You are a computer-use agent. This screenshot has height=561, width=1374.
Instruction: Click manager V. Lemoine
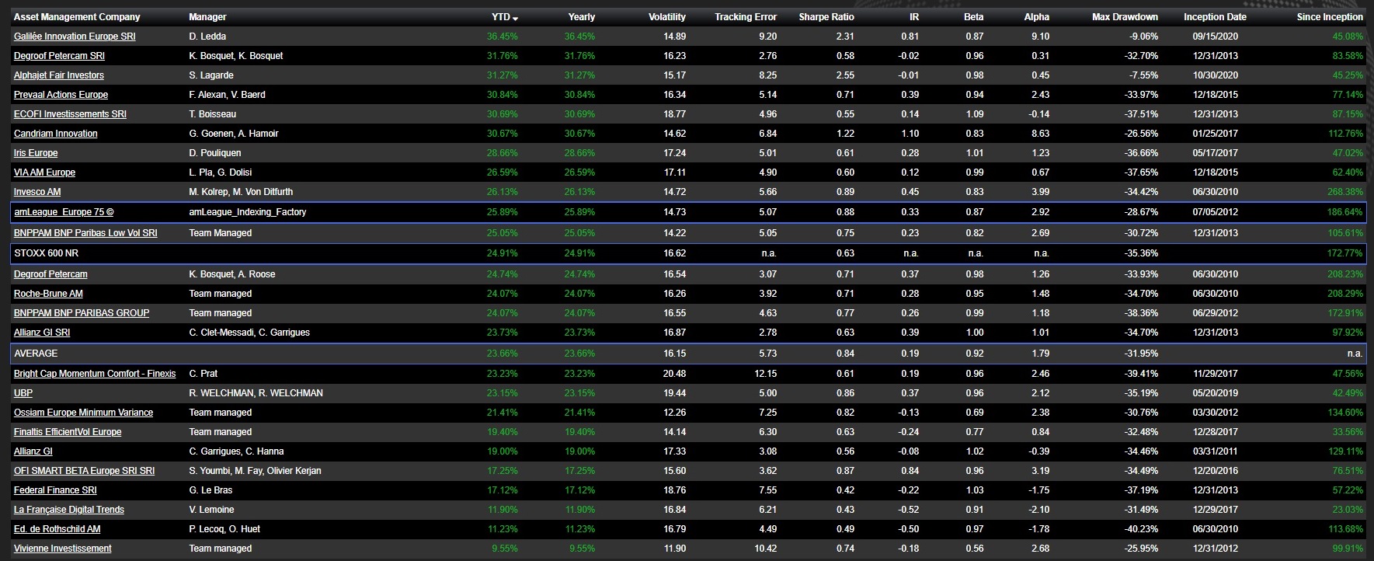[211, 510]
